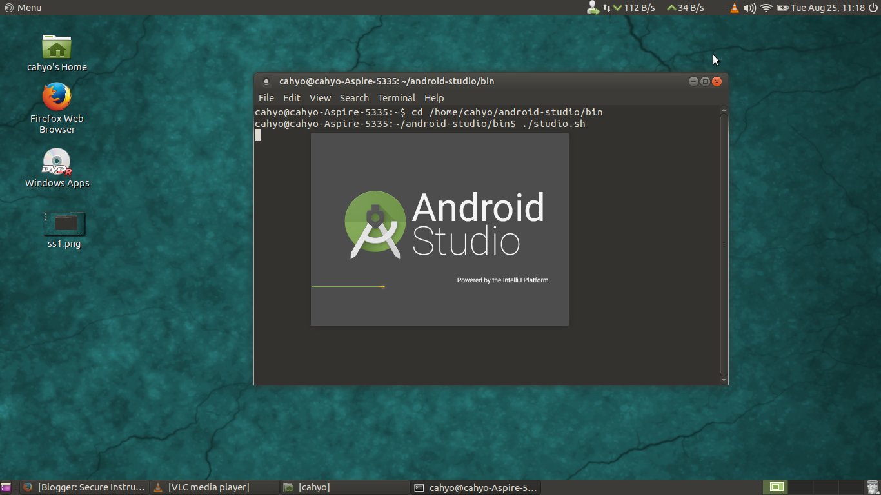Open the battery power indicator

click(782, 8)
